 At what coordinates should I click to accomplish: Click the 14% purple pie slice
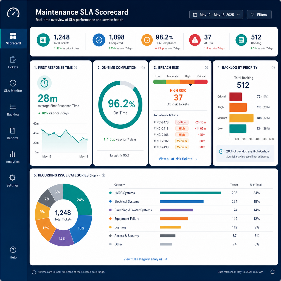tap(62, 238)
